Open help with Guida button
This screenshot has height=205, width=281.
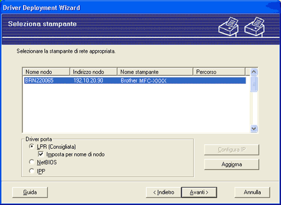tap(30, 192)
